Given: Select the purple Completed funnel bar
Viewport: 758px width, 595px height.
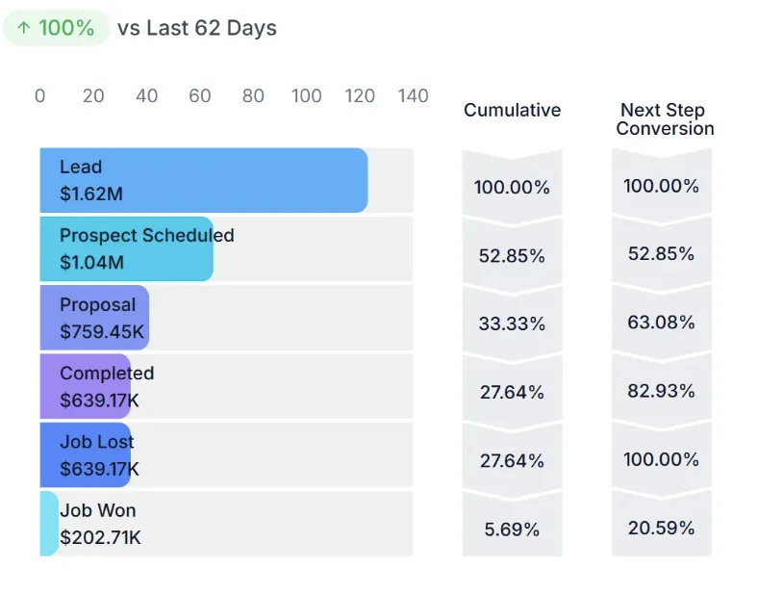Looking at the screenshot, I should [x=85, y=386].
